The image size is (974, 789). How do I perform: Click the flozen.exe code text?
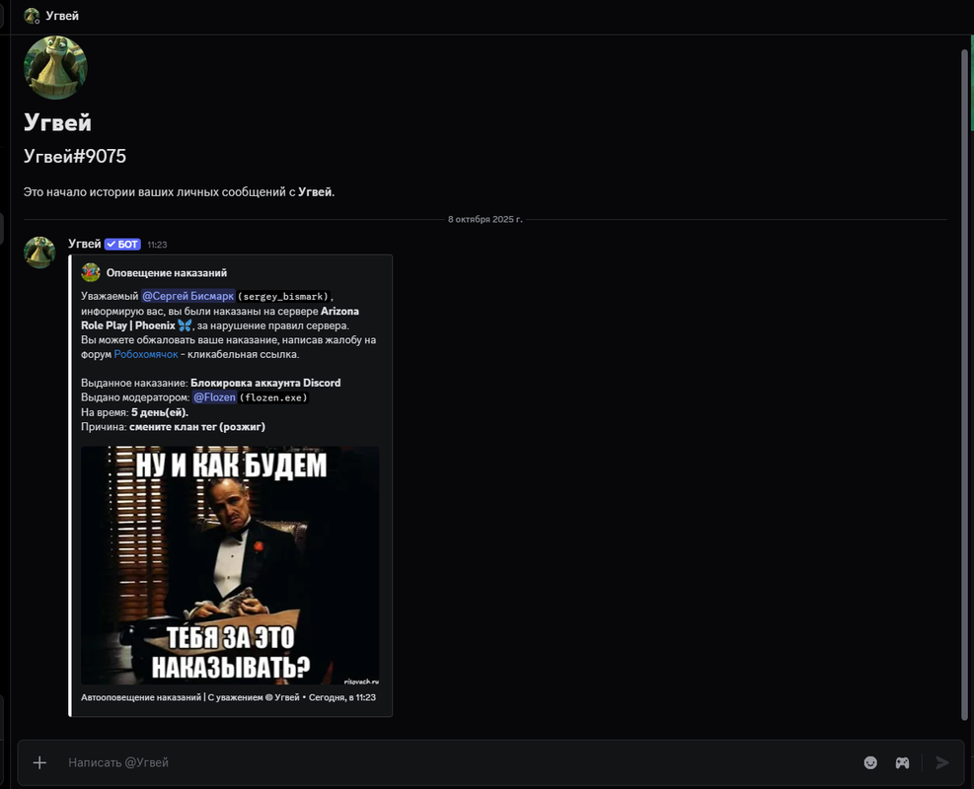click(x=273, y=397)
